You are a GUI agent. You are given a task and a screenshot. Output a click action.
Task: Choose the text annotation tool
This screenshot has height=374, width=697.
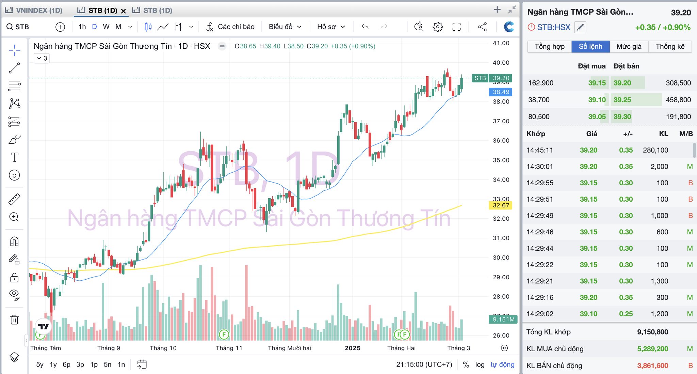pyautogui.click(x=14, y=157)
